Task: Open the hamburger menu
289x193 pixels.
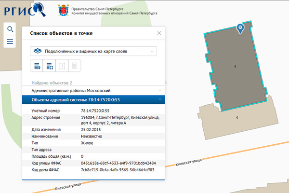Action: [10, 41]
